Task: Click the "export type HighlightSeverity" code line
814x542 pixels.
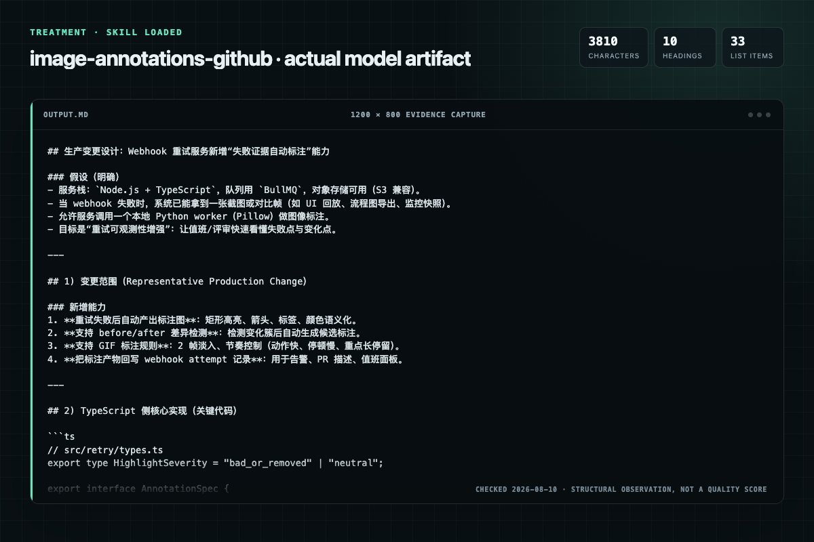Action: coord(215,463)
